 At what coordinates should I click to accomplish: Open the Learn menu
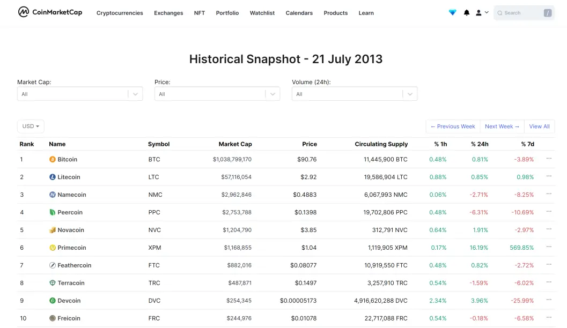tap(366, 13)
